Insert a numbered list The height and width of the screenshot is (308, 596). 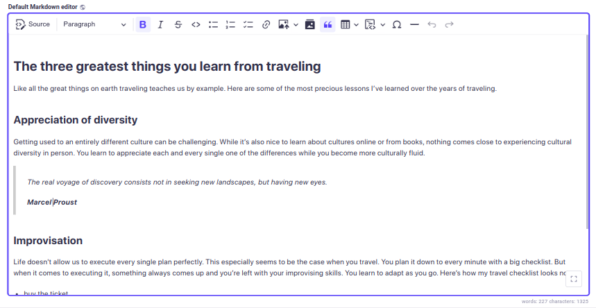231,25
